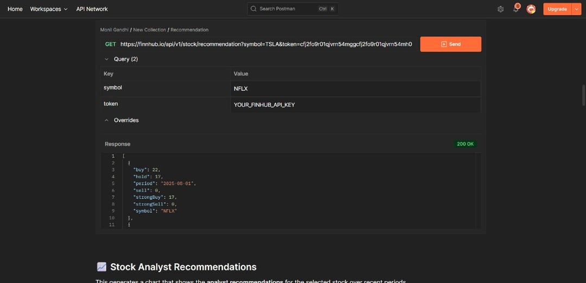The height and width of the screenshot is (283, 586).
Task: Focus the Search Postman field
Action: 293,9
